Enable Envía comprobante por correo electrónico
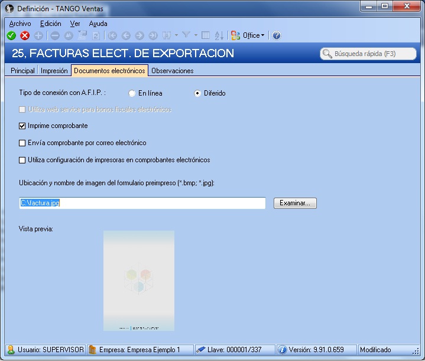This screenshot has width=425, height=361. coord(22,143)
